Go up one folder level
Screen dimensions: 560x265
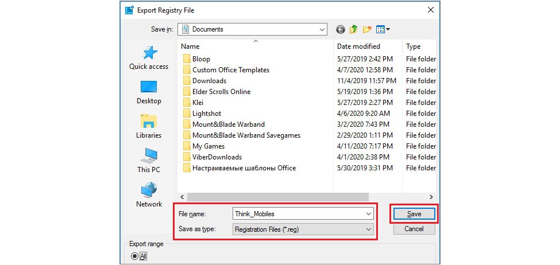tap(354, 30)
